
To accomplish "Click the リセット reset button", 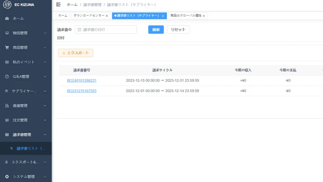I will coord(178,30).
